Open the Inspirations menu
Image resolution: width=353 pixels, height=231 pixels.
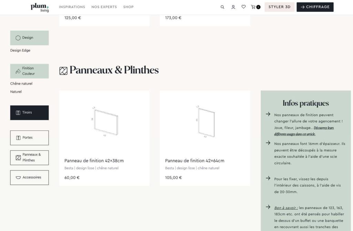(x=72, y=7)
